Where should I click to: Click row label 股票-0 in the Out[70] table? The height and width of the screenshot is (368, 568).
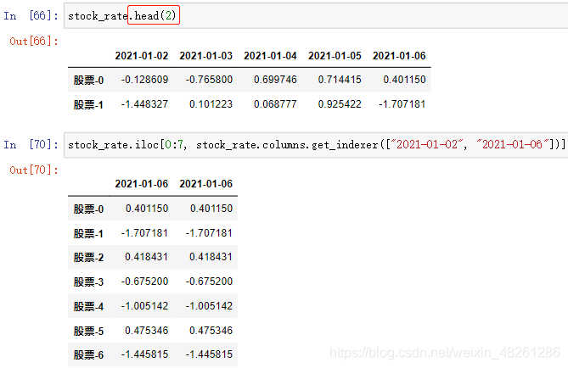[89, 209]
